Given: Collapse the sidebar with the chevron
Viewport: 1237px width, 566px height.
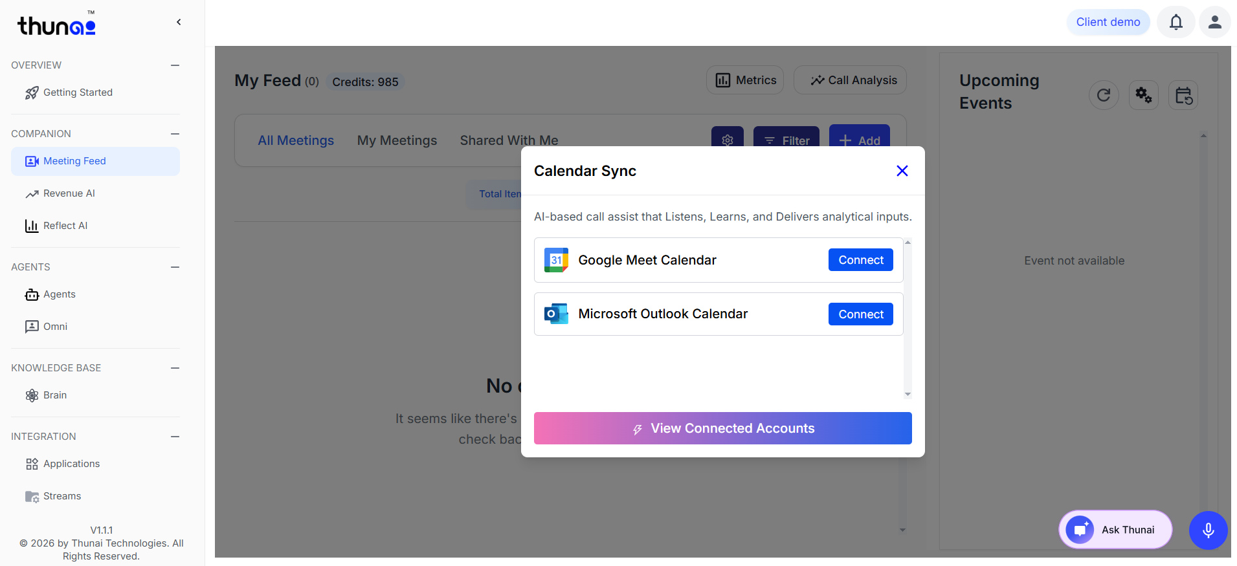Looking at the screenshot, I should point(179,22).
